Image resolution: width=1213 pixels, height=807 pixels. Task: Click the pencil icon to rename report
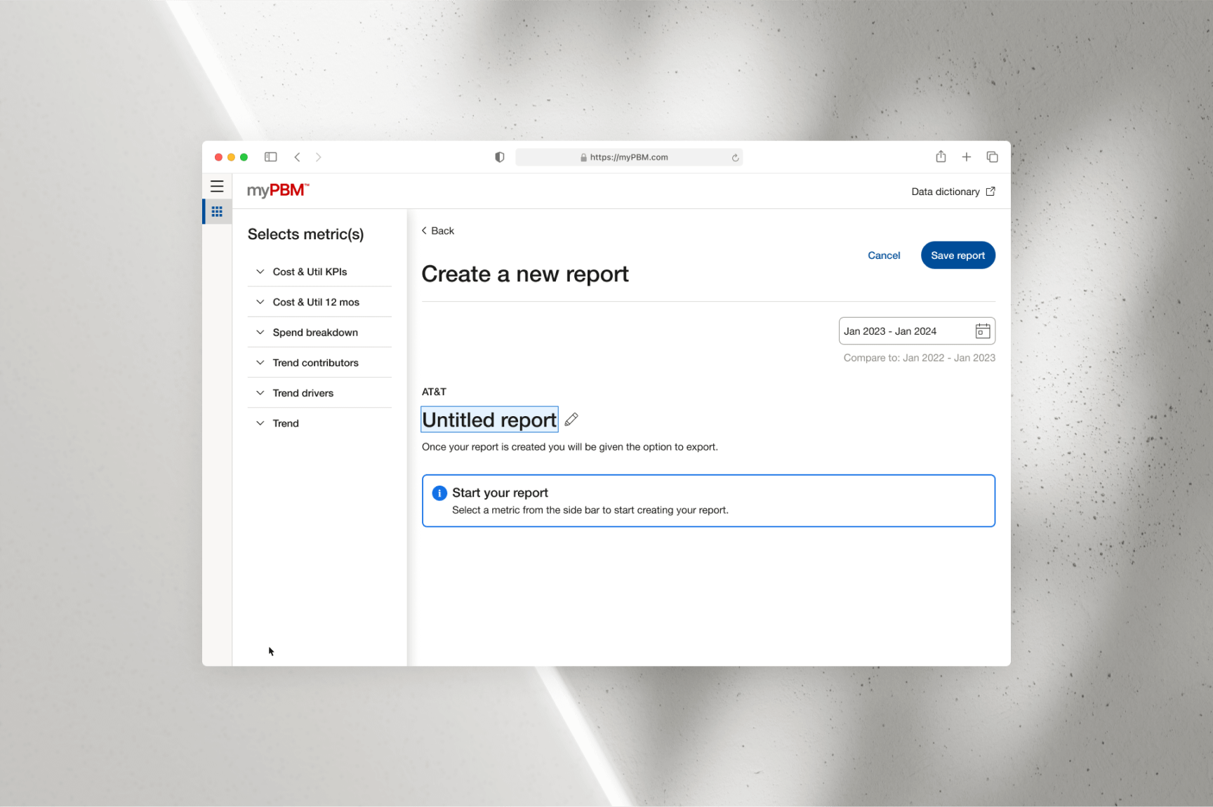pyautogui.click(x=571, y=420)
